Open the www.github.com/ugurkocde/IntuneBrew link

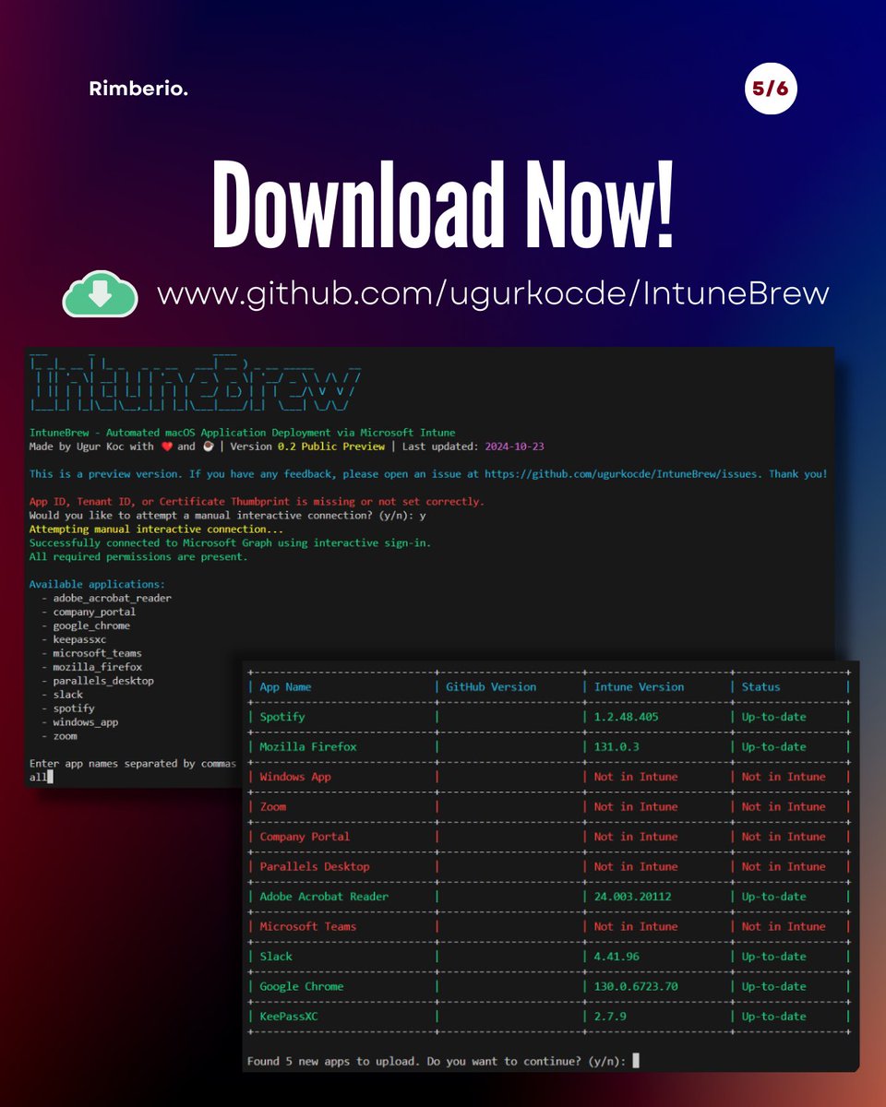click(493, 294)
